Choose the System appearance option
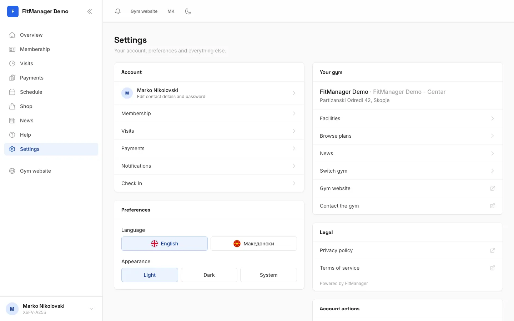The image size is (514, 321). point(268,275)
